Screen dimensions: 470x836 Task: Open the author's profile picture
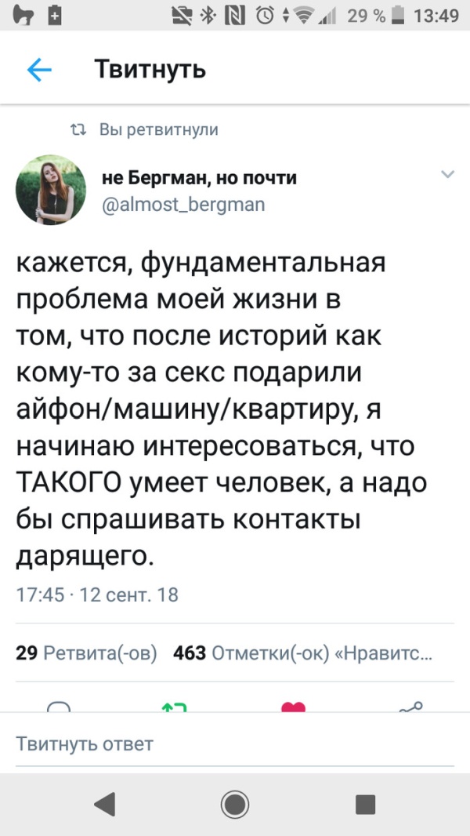(51, 191)
